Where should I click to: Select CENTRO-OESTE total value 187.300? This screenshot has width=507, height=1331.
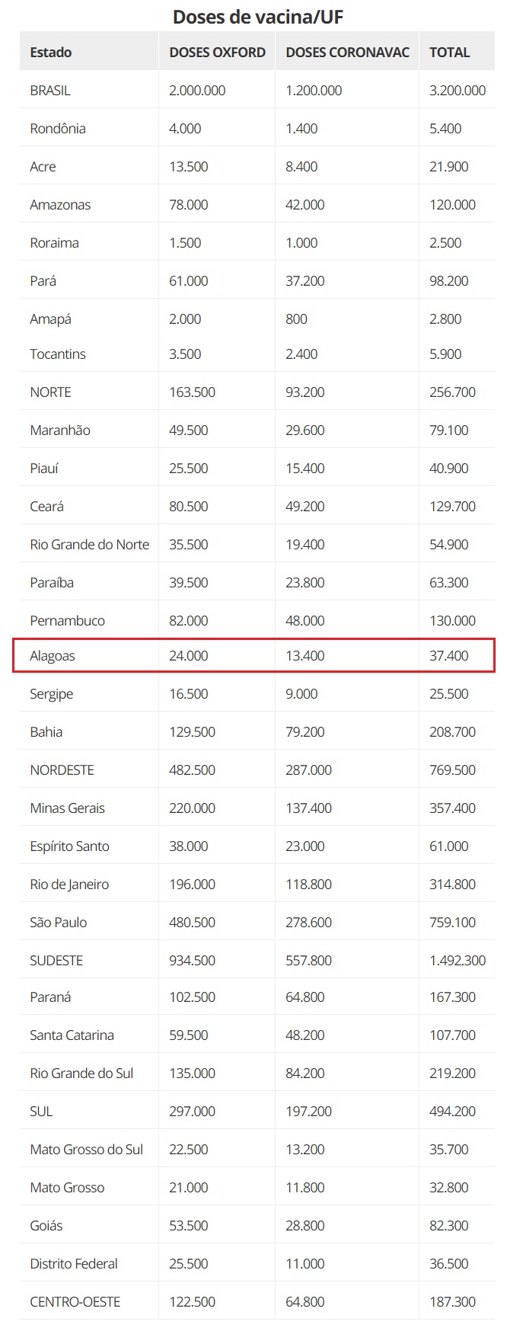pos(452,1302)
